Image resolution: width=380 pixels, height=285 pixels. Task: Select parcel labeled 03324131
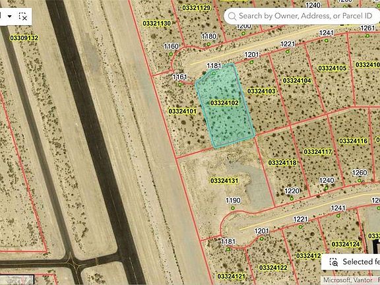(x=224, y=181)
